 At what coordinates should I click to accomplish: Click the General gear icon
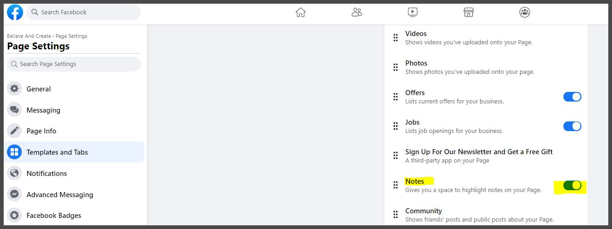[14, 89]
